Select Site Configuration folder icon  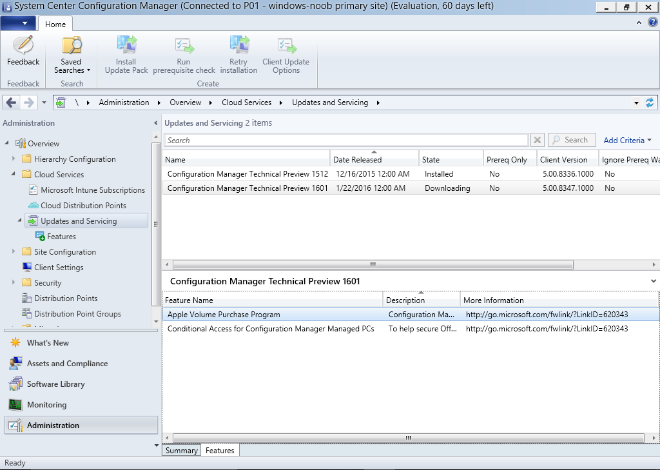[x=26, y=251]
